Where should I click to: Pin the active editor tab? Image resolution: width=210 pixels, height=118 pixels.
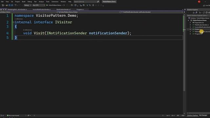(x=4, y=10)
